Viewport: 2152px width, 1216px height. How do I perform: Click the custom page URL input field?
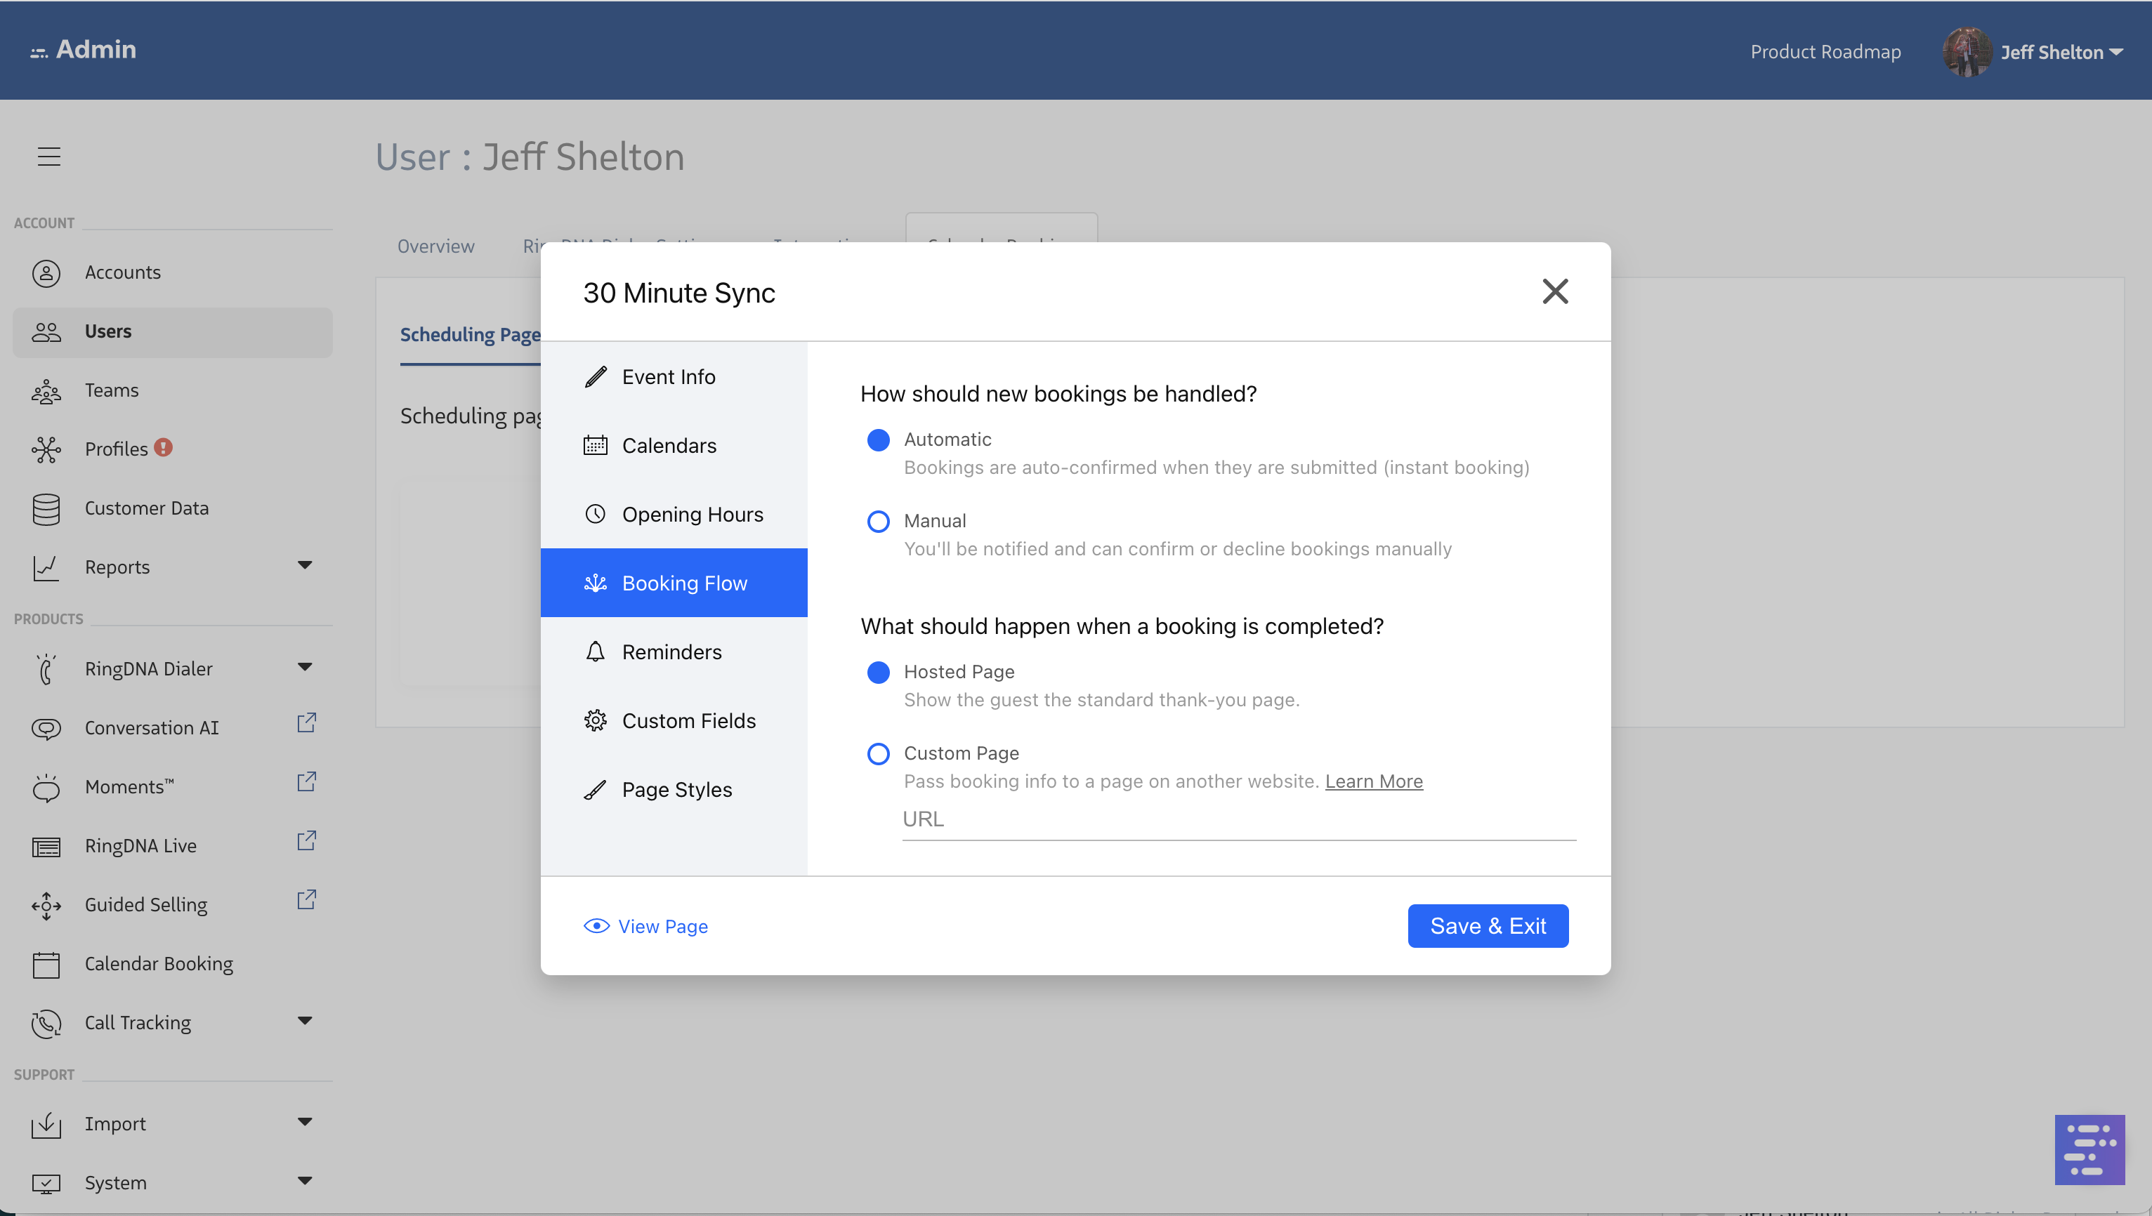tap(1238, 819)
